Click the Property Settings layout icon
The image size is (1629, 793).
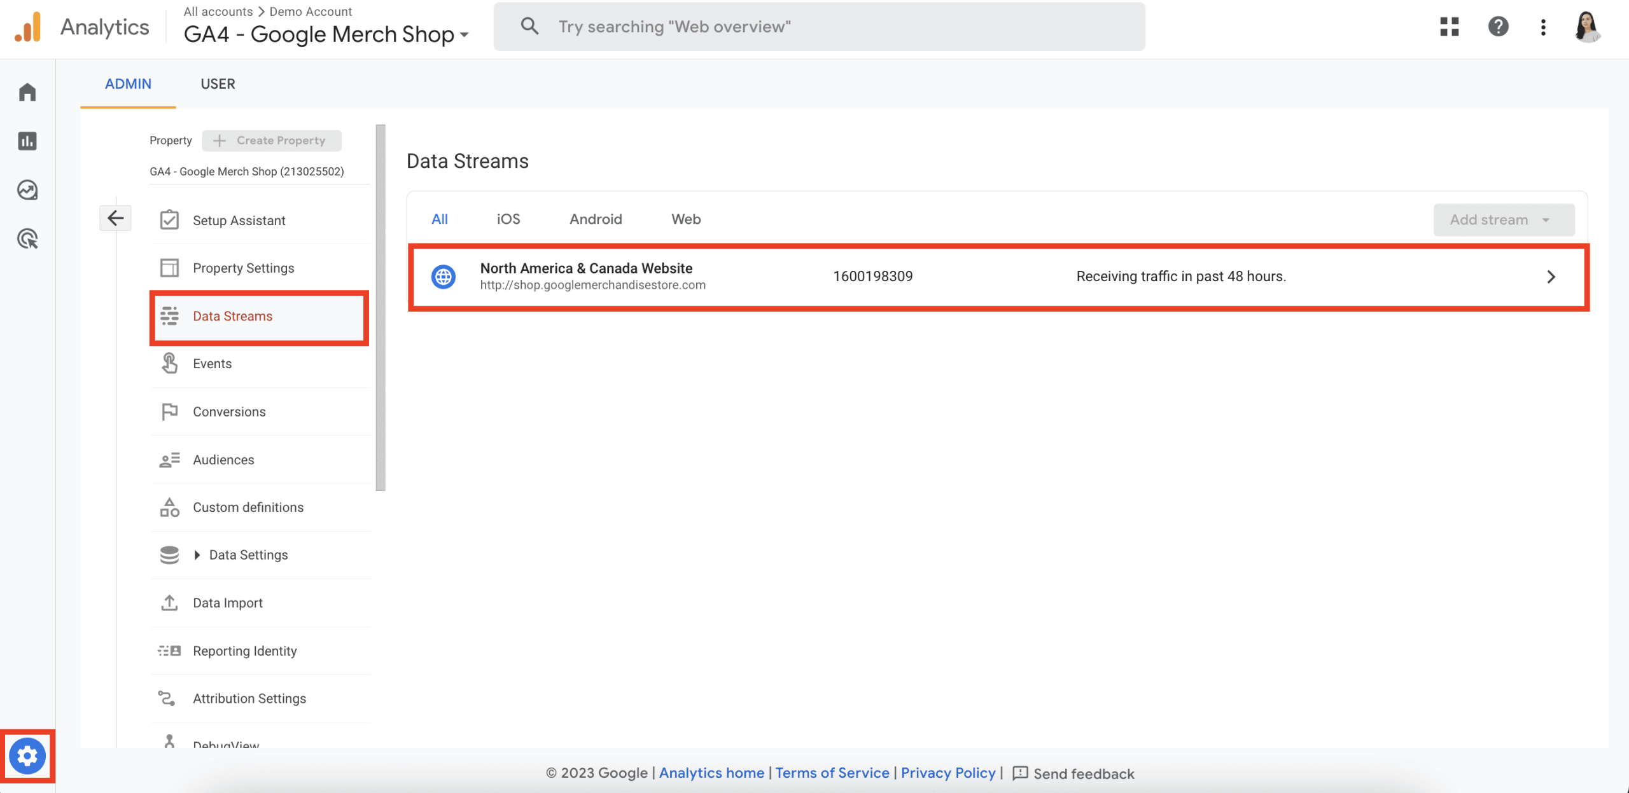169,268
